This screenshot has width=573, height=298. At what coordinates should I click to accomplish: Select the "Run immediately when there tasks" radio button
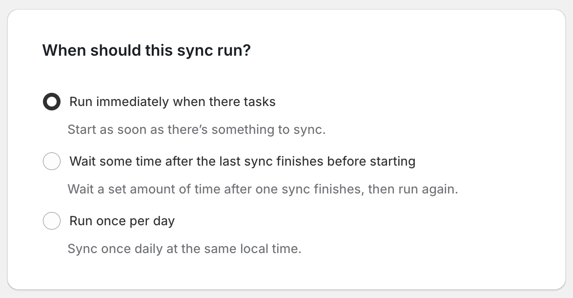(52, 102)
